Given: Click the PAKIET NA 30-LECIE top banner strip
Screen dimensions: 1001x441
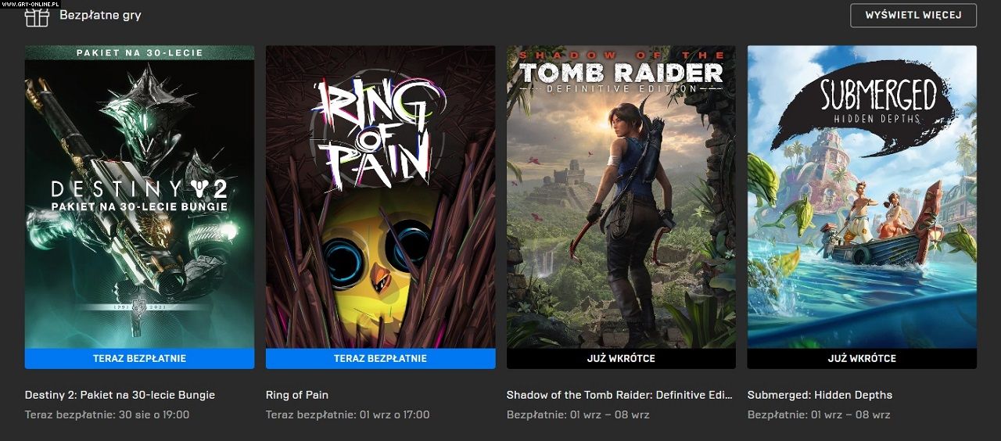Looking at the screenshot, I should (139, 52).
